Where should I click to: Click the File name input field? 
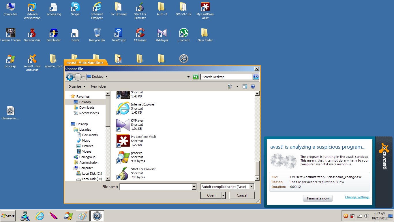(156, 187)
